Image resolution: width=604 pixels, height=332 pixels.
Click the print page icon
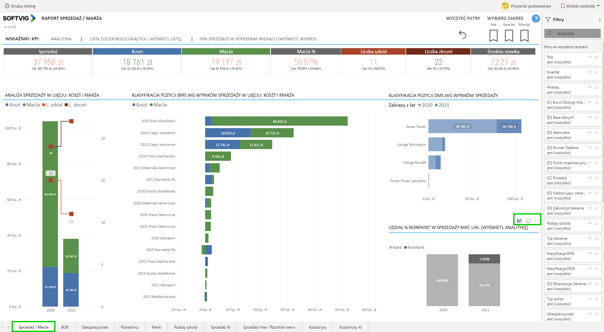click(7, 6)
